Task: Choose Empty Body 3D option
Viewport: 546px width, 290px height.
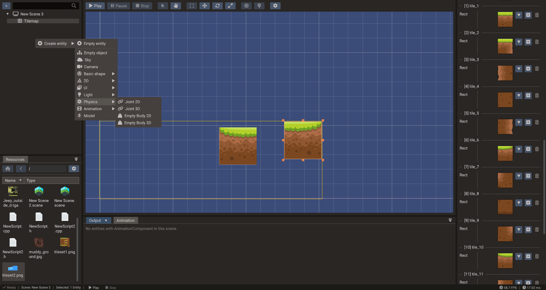Action: 138,123
